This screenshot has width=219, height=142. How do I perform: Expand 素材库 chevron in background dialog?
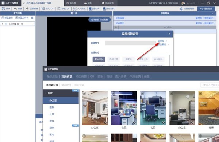point(166,41)
